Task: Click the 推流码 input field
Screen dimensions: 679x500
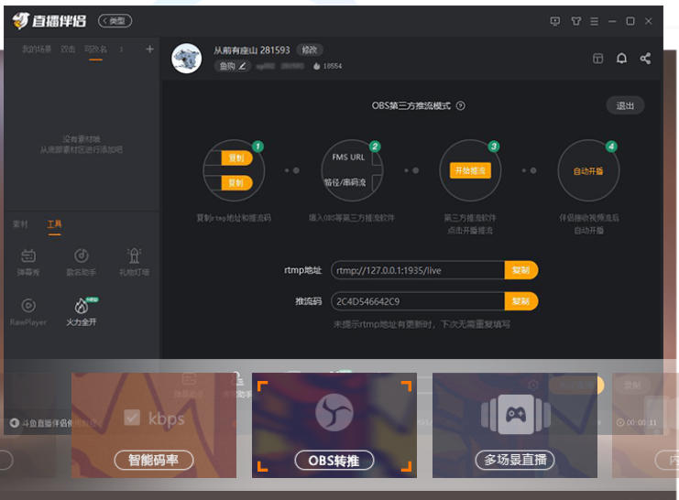Action: (418, 301)
